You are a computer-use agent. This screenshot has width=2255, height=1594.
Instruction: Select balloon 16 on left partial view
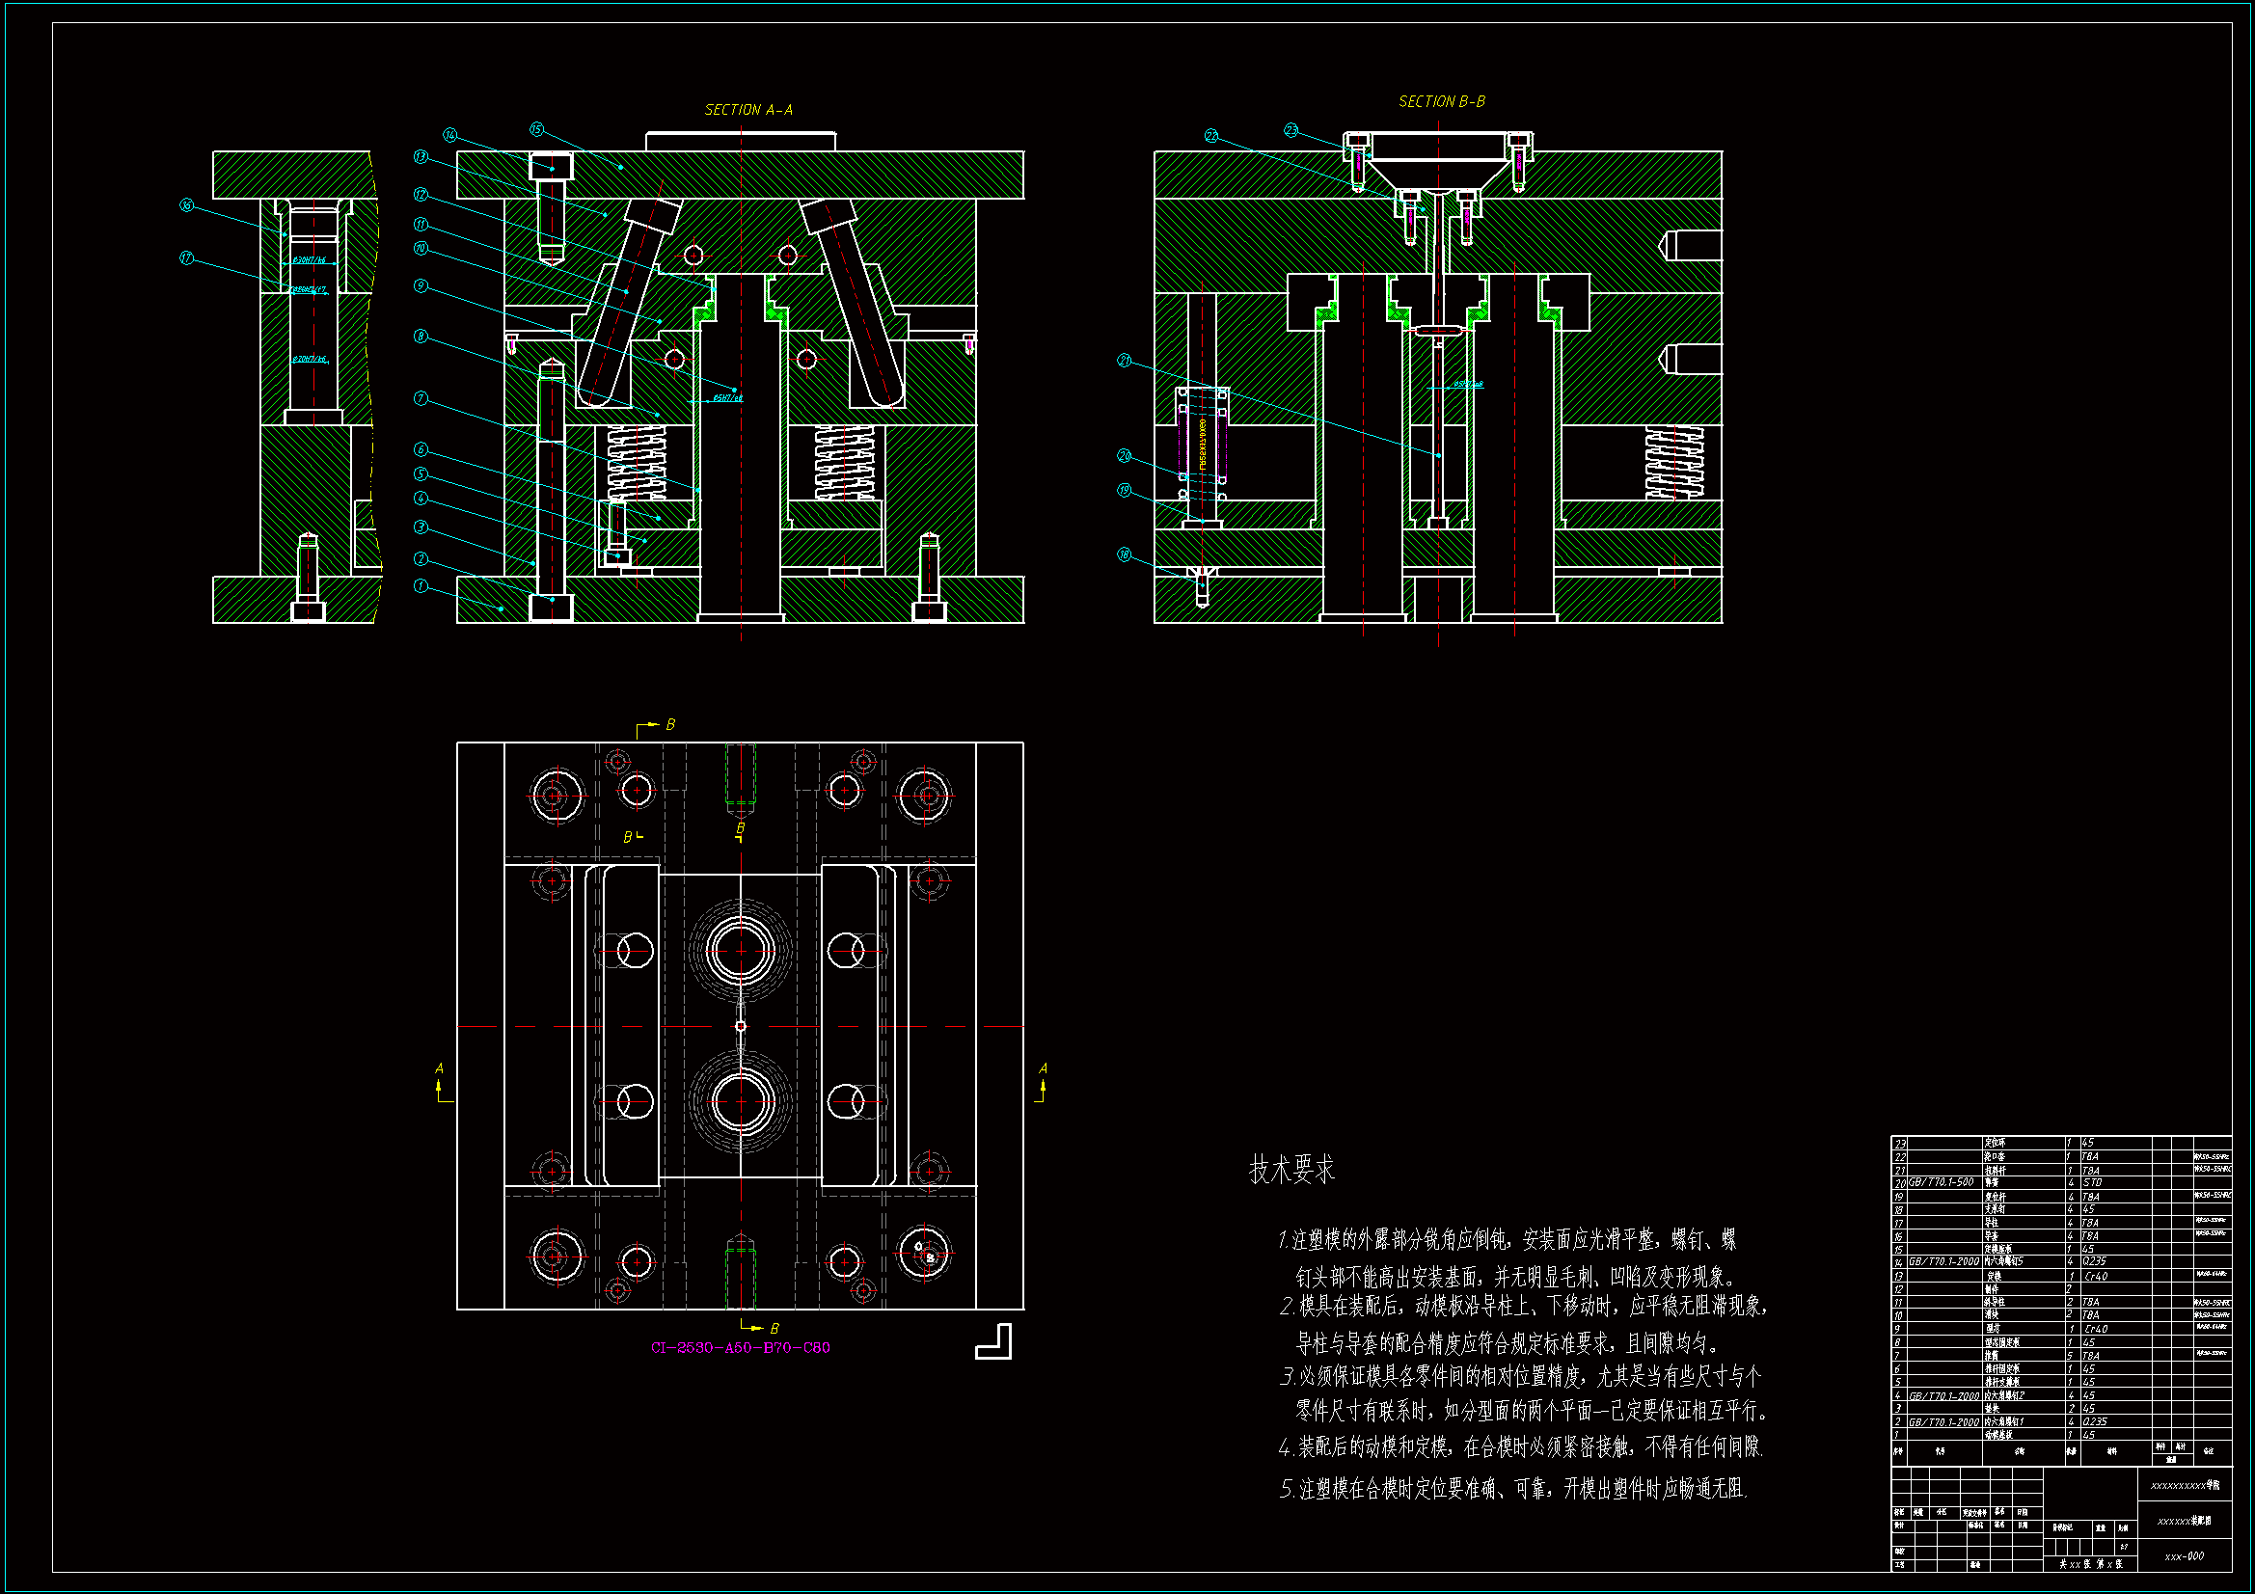186,205
